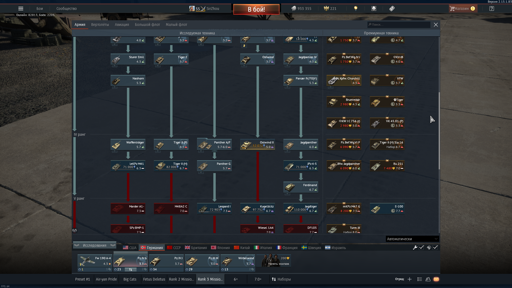
Task: Open the Автоматически dropdown
Action: point(412,239)
